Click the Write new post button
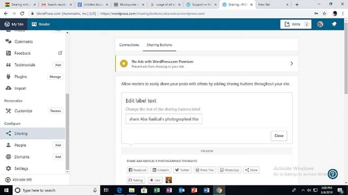Screen dimensions: 348x195 click(x=296, y=24)
